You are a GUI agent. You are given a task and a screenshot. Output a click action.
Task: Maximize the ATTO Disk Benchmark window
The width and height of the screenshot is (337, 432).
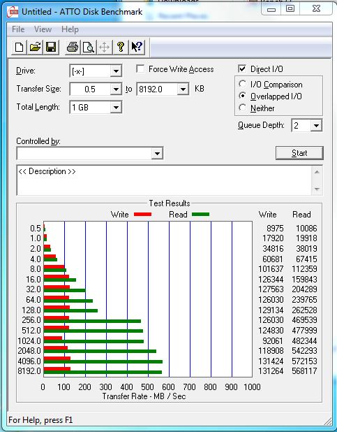[290, 9]
